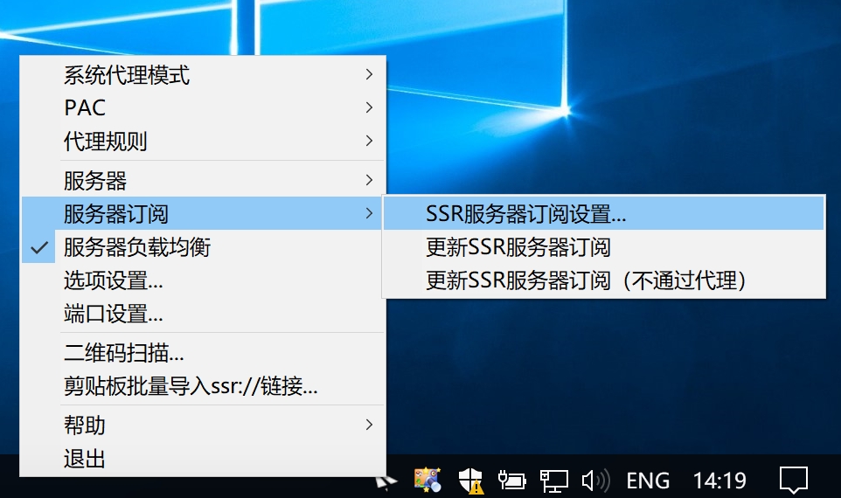This screenshot has height=498, width=841.
Task: Open Windows Security shield tray icon
Action: 470,480
